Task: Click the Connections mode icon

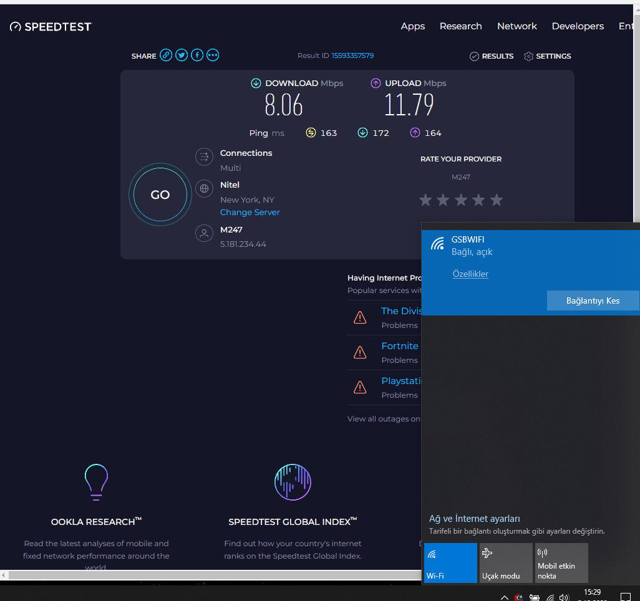Action: (204, 156)
